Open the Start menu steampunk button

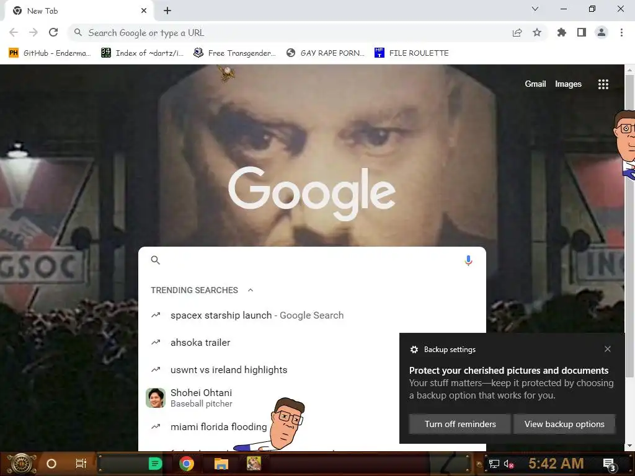click(x=22, y=464)
